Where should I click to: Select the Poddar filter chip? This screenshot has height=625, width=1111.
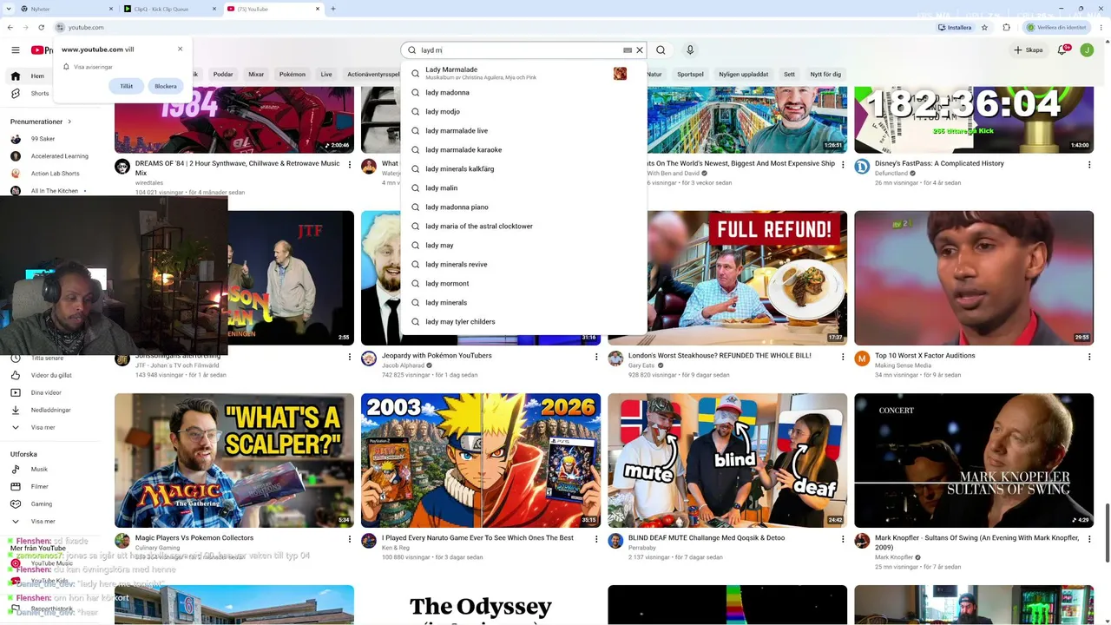223,75
